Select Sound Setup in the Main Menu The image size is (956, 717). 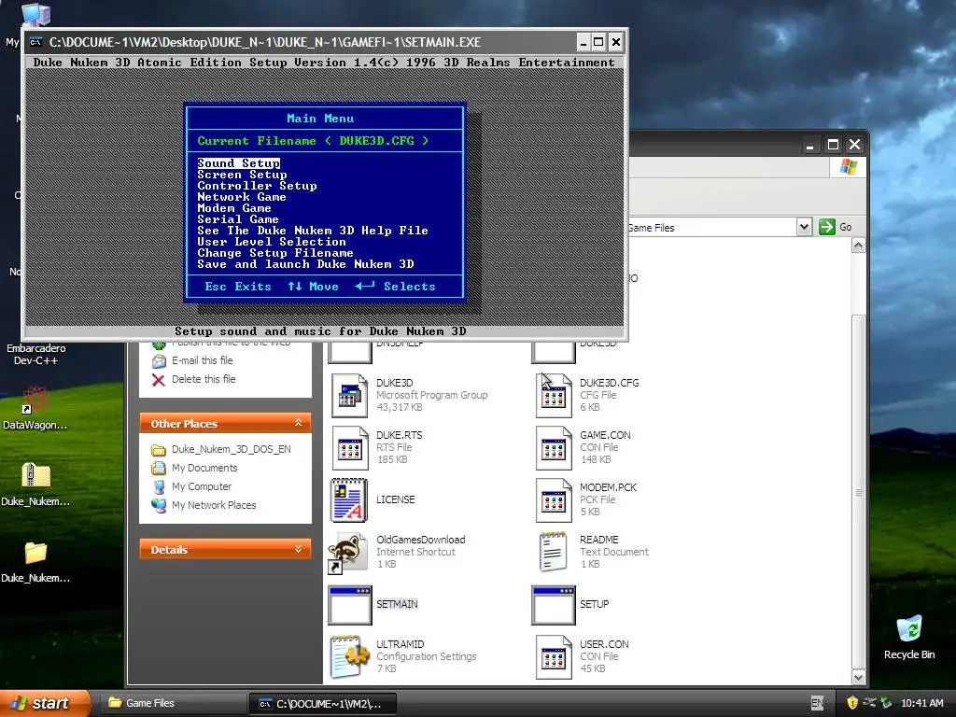238,163
